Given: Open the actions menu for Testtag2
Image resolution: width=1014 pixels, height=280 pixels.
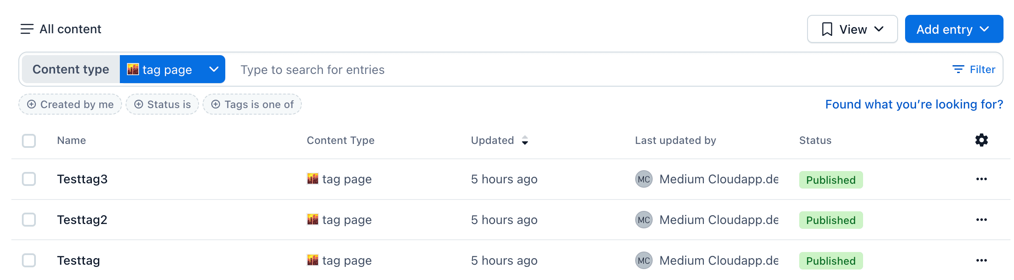Looking at the screenshot, I should click(x=981, y=220).
